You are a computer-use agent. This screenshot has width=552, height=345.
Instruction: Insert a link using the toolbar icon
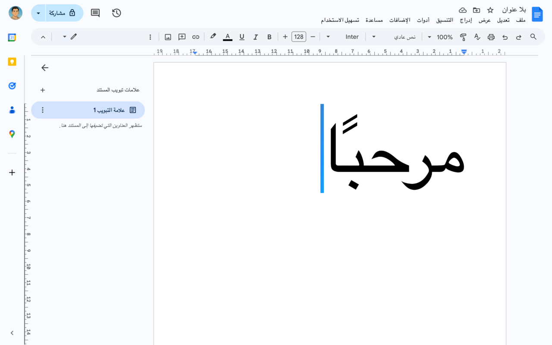[195, 37]
